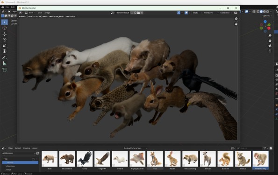Click the blue Z axis gizmo circle
Screen dimensions: 278x175
point(265,21)
